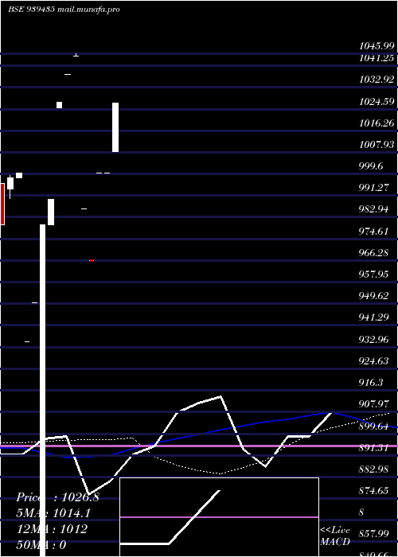The width and height of the screenshot is (398, 557).
Task: Select the 916.3 axis label
Action: [x=371, y=383]
